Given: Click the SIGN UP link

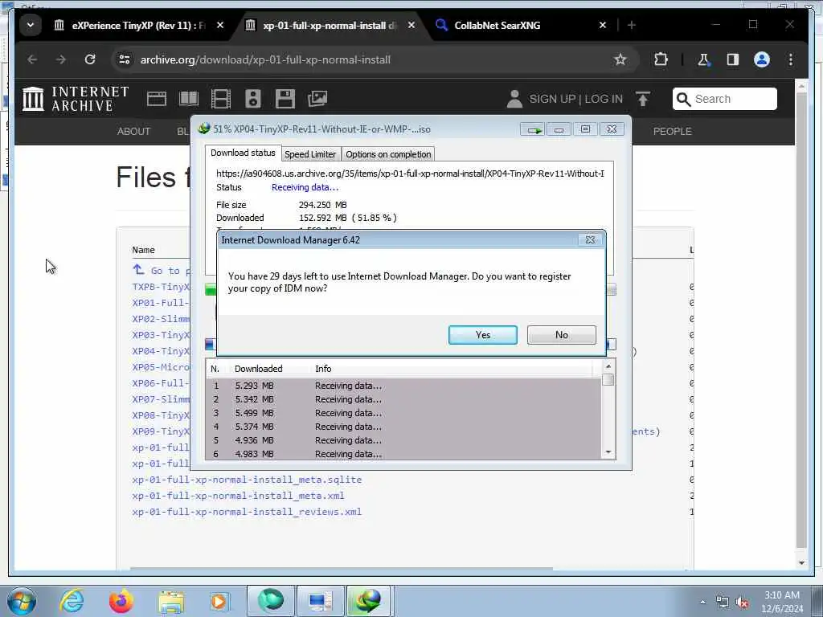Looking at the screenshot, I should point(552,99).
